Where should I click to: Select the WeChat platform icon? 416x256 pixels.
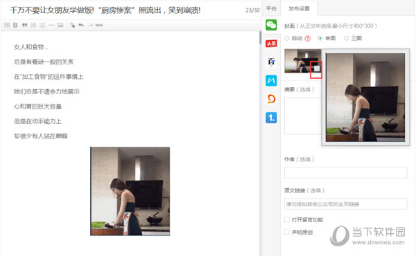click(x=271, y=25)
